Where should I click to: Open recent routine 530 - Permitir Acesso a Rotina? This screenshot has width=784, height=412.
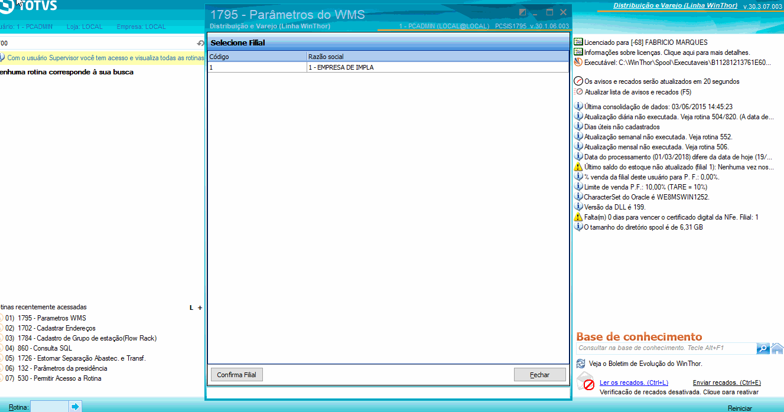(60, 378)
